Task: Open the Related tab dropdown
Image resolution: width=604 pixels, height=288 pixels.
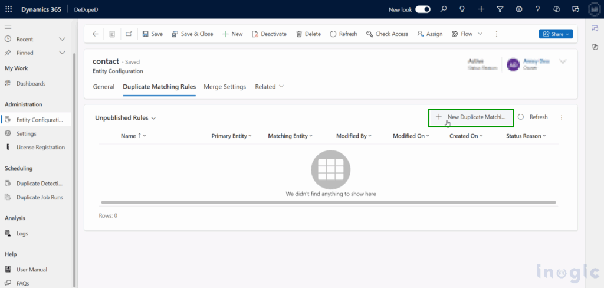Action: [x=269, y=87]
